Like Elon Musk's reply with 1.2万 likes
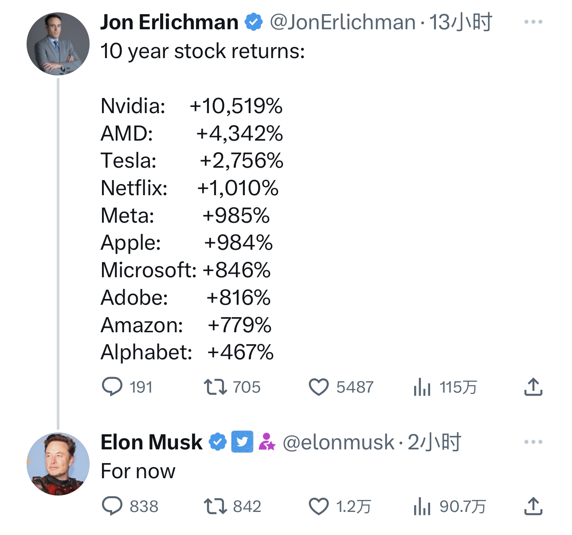The image size is (572, 535). click(318, 506)
